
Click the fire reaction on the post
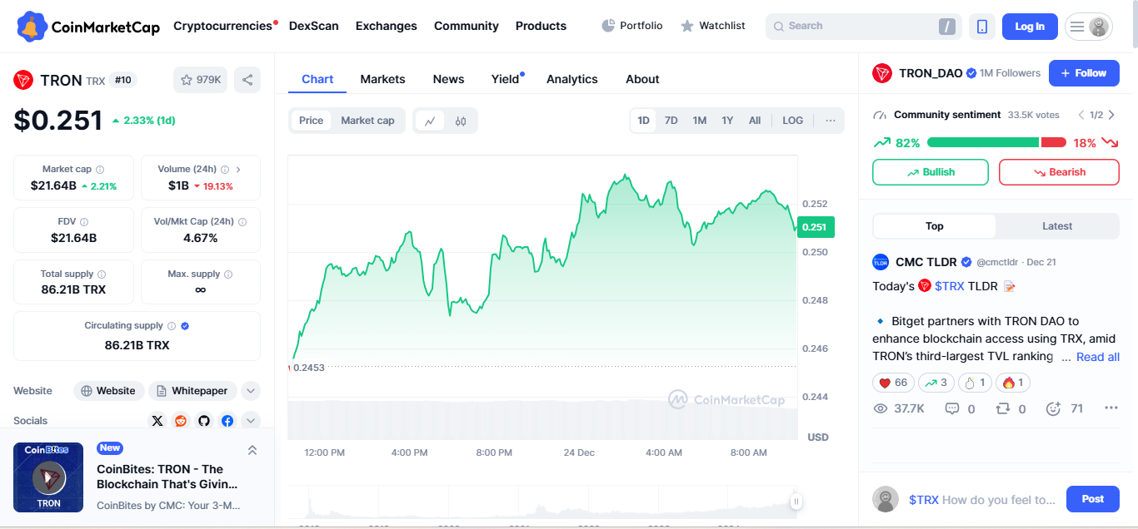tap(1014, 383)
